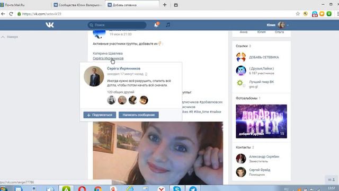
Task: Click the post date 19 июн в 21:00
Action: point(120,34)
